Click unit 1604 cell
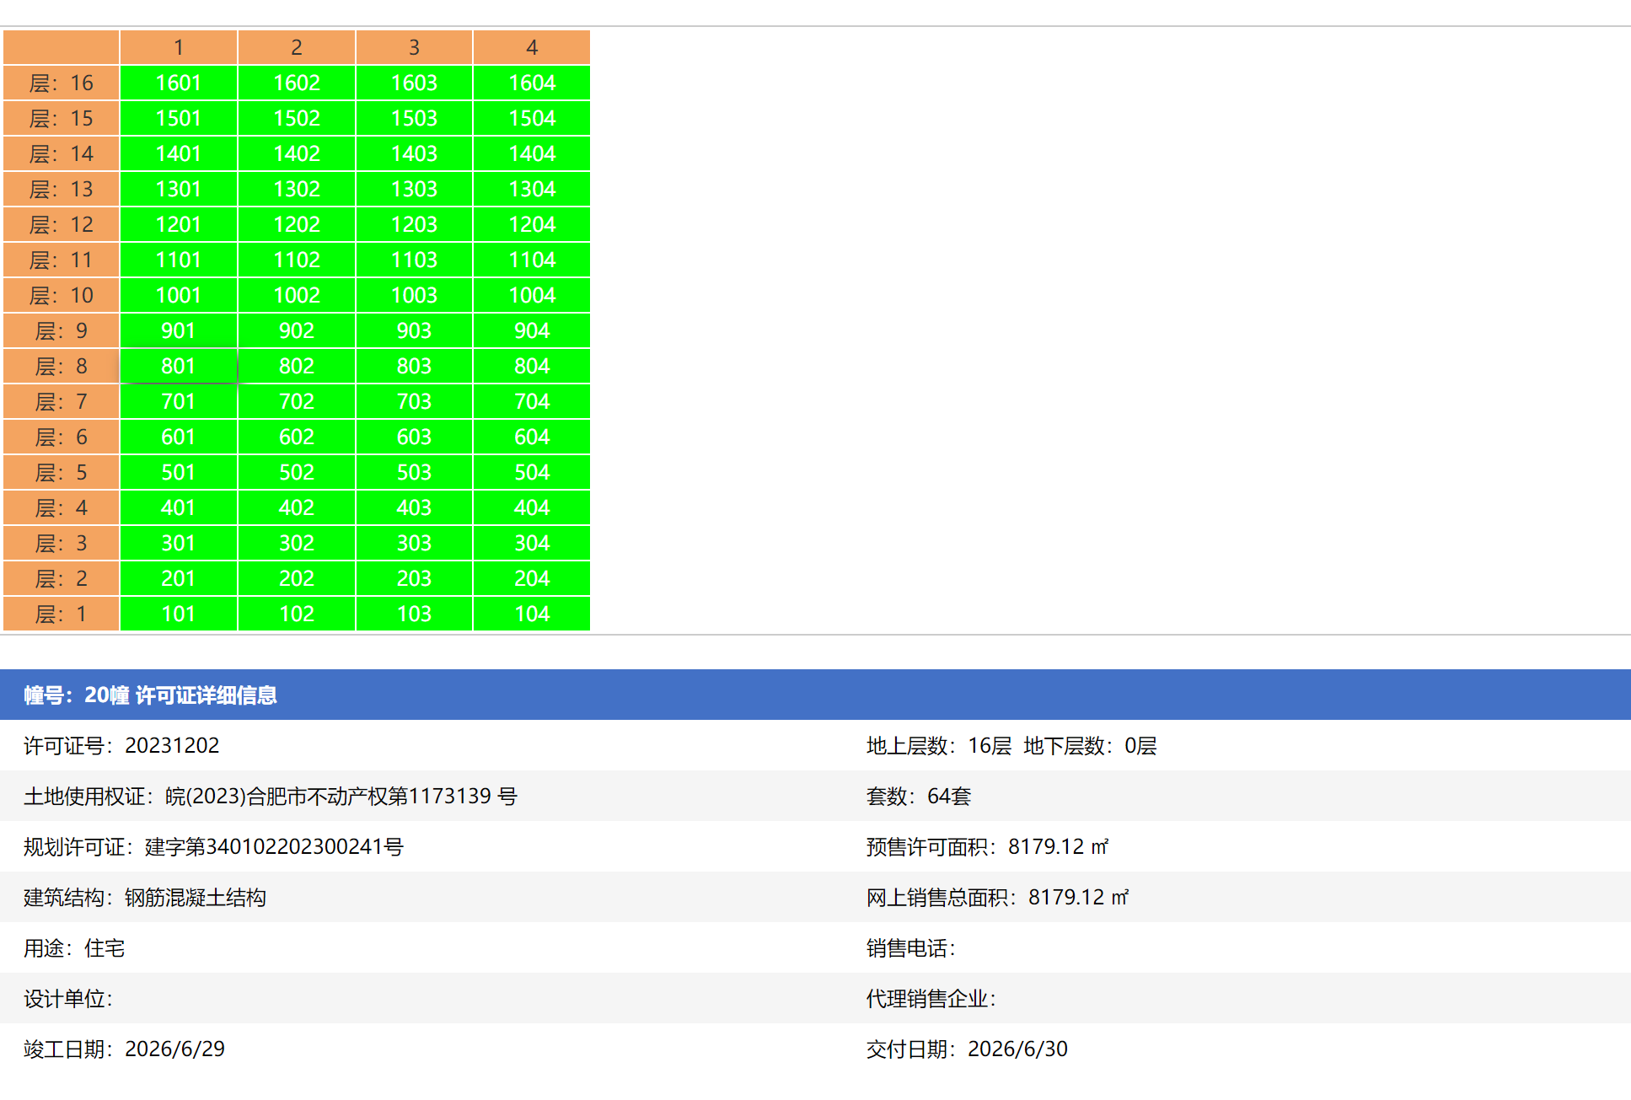This screenshot has height=1100, width=1631. tap(532, 83)
